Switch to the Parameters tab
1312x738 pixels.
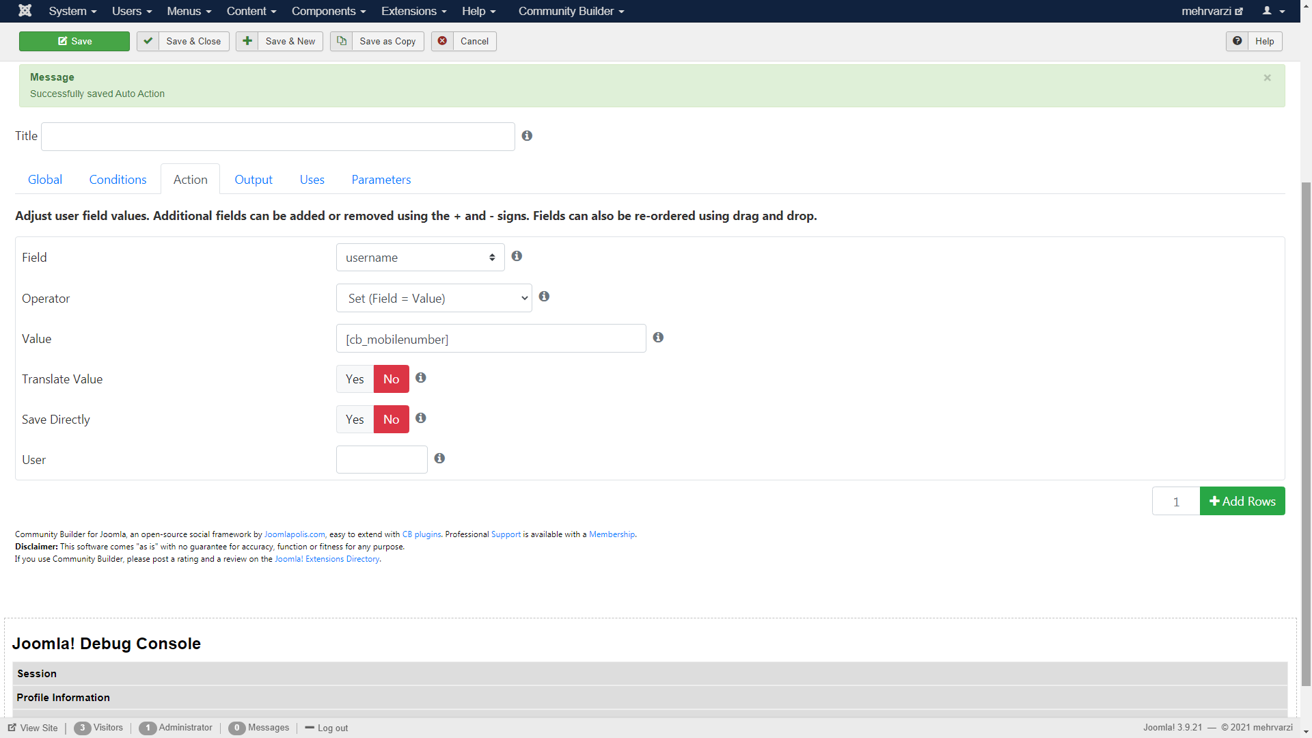click(381, 180)
